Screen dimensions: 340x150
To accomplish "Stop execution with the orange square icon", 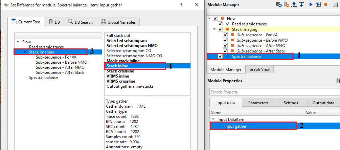I will (x=326, y=4).
